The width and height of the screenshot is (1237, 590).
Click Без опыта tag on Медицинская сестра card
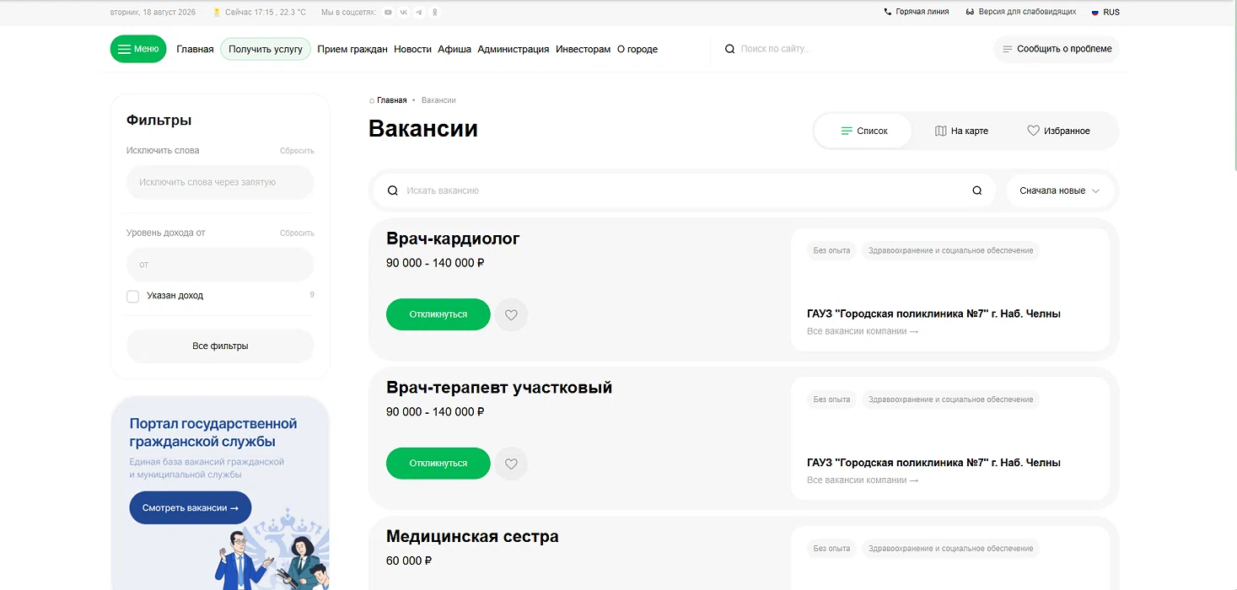[831, 549]
